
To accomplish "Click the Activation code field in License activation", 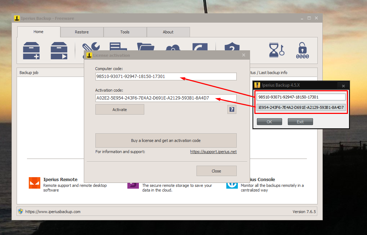I will pos(166,98).
